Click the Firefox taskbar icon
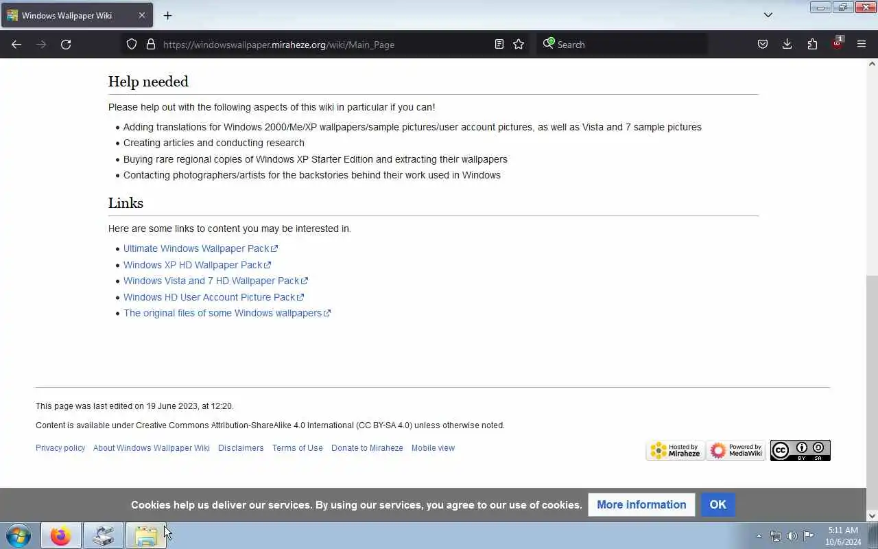The height and width of the screenshot is (549, 878). point(60,535)
